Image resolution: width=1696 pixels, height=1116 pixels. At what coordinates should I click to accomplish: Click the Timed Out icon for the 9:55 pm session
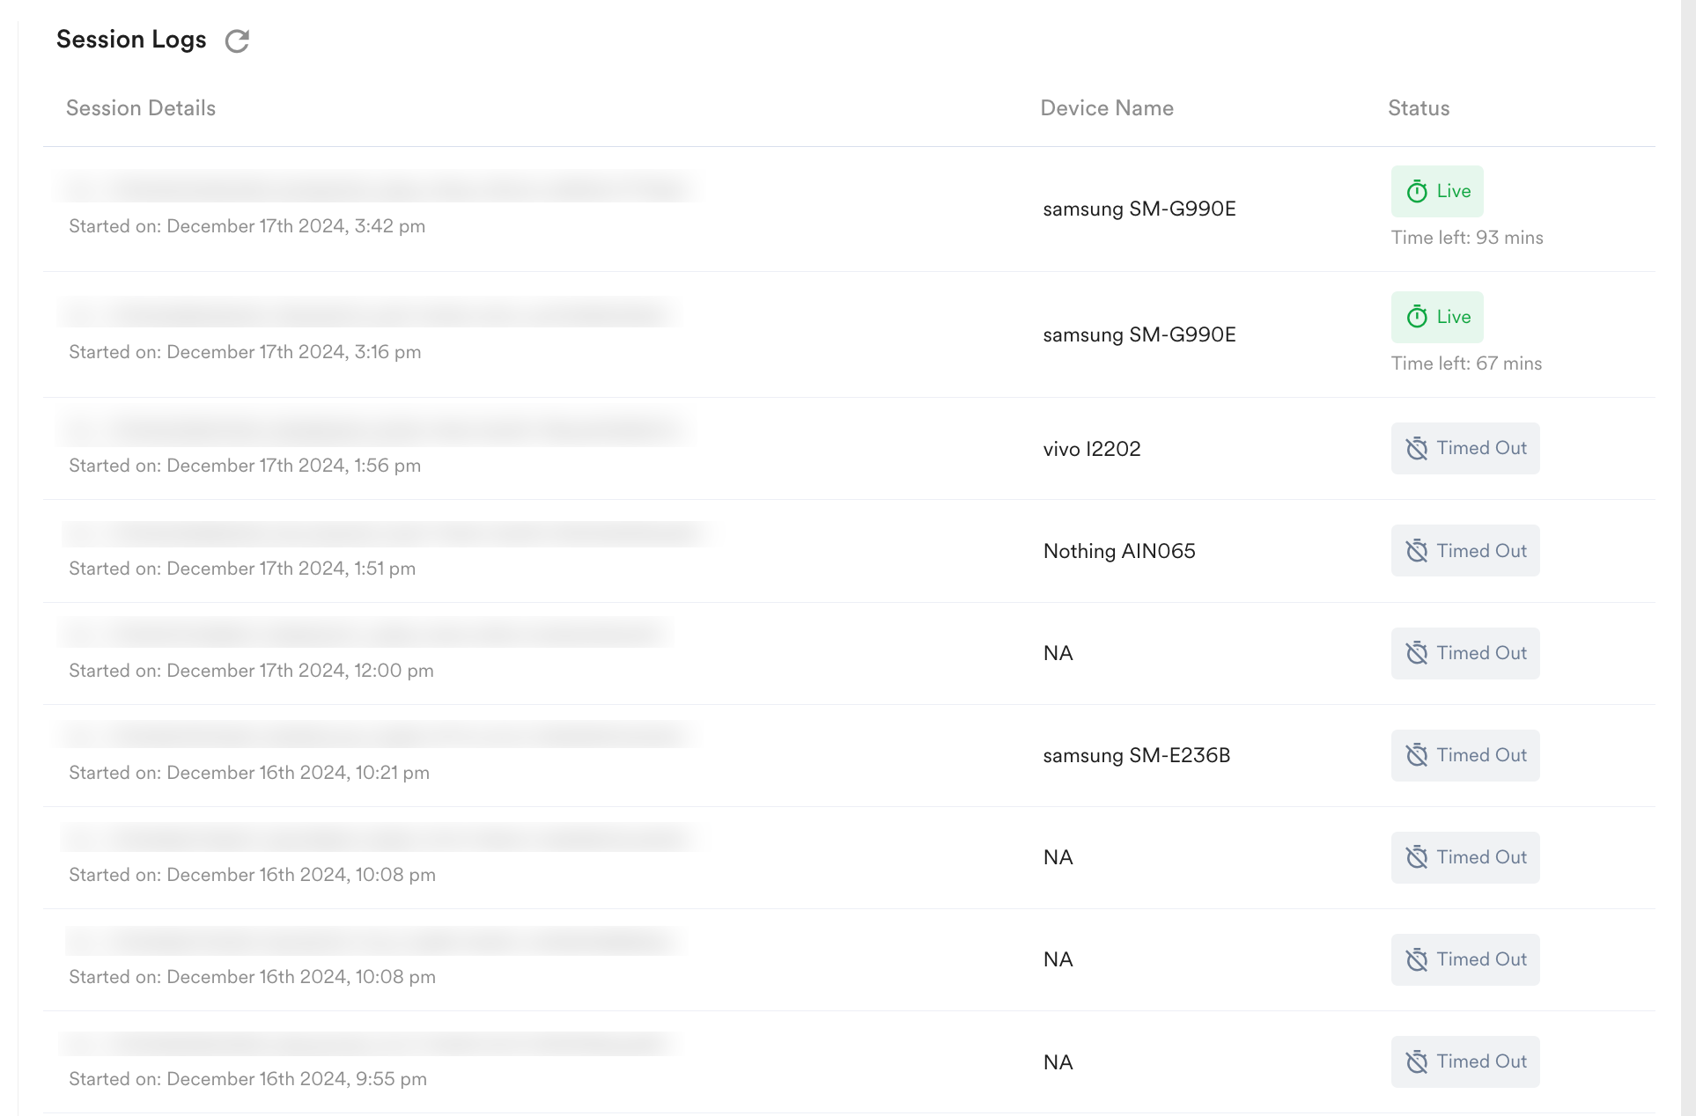(x=1416, y=1062)
